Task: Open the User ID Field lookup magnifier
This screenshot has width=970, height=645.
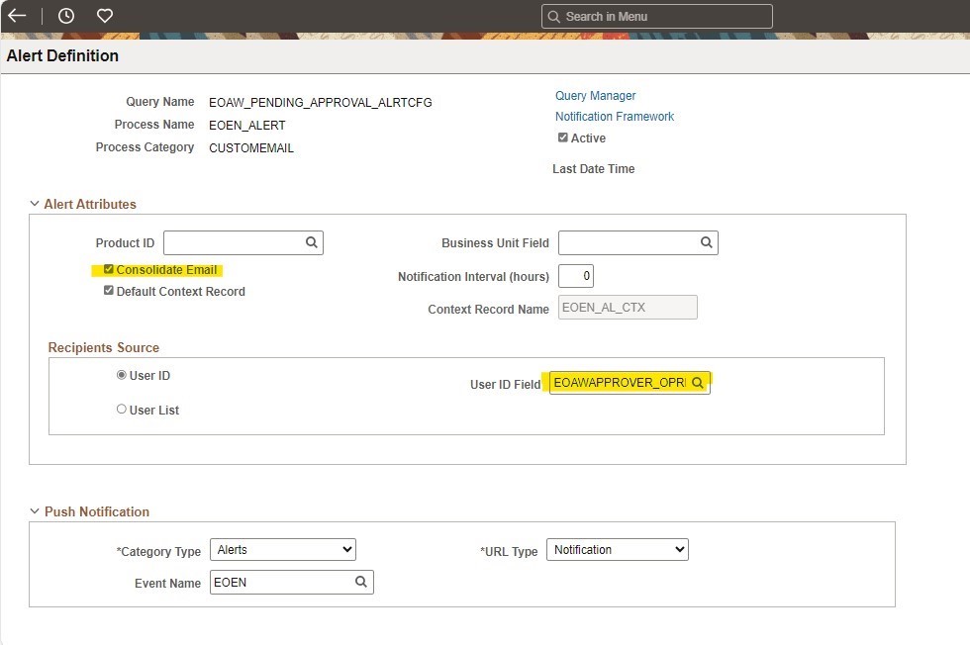Action: coord(698,383)
